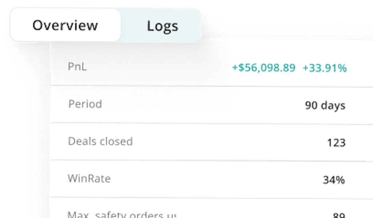This screenshot has width=373, height=218.
Task: Click the Max. safety orders label
Action: click(x=122, y=214)
